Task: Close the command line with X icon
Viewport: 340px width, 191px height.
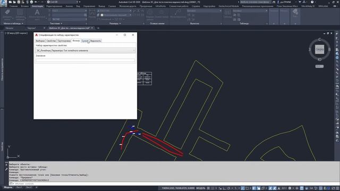Action: (x=6, y=165)
